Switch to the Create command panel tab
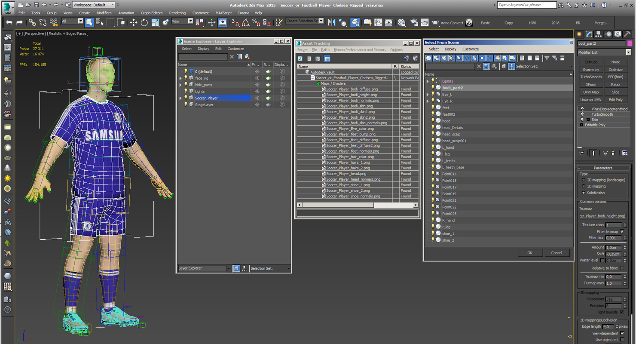636x344 pixels. click(x=579, y=34)
